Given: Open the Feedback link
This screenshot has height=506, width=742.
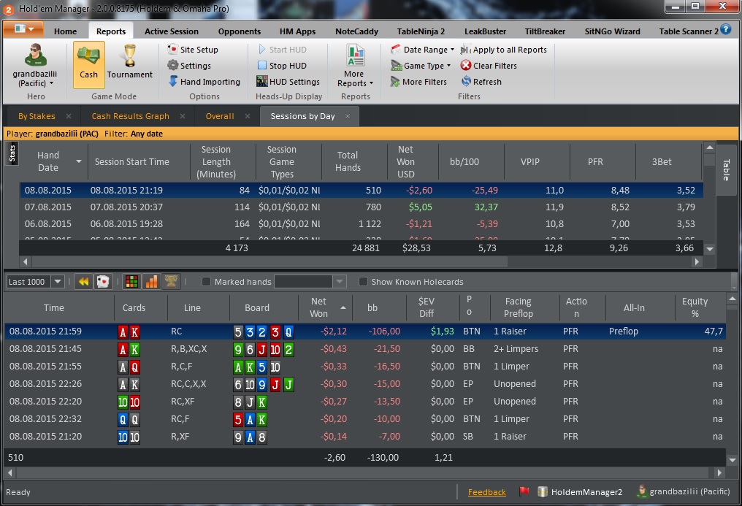Looking at the screenshot, I should coord(486,492).
